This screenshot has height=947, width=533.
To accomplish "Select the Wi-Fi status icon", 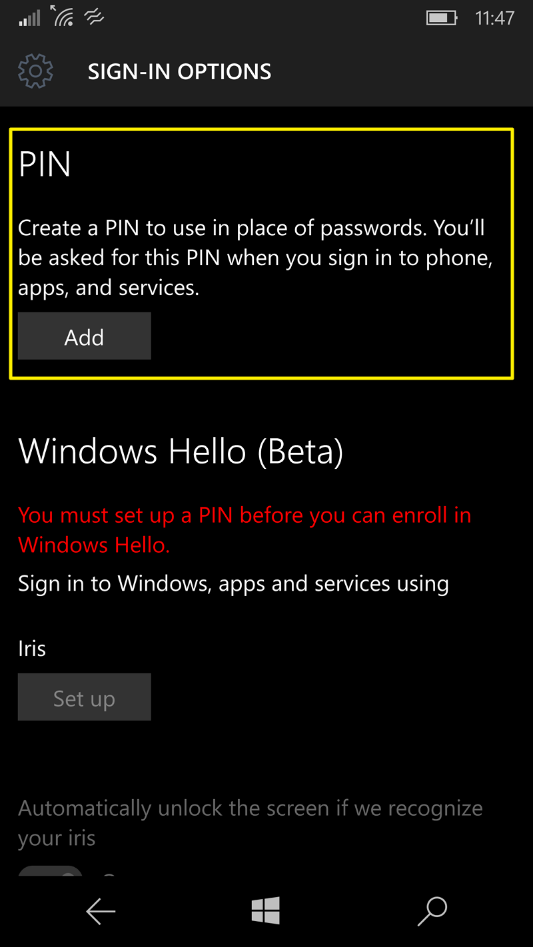I will [x=63, y=17].
